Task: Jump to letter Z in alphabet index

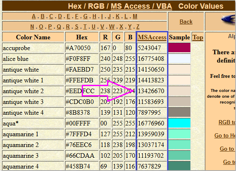Action: [x=138, y=26]
